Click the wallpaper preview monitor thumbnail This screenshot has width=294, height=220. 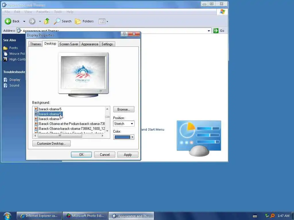(83, 75)
